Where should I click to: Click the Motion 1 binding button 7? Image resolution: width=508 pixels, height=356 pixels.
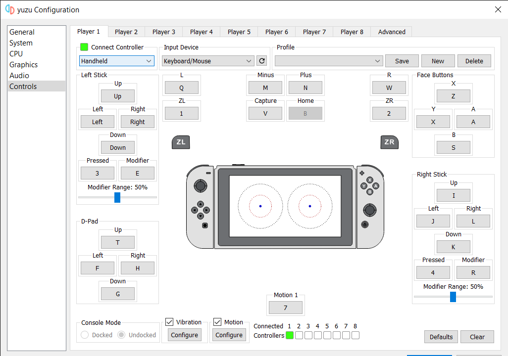tap(285, 308)
